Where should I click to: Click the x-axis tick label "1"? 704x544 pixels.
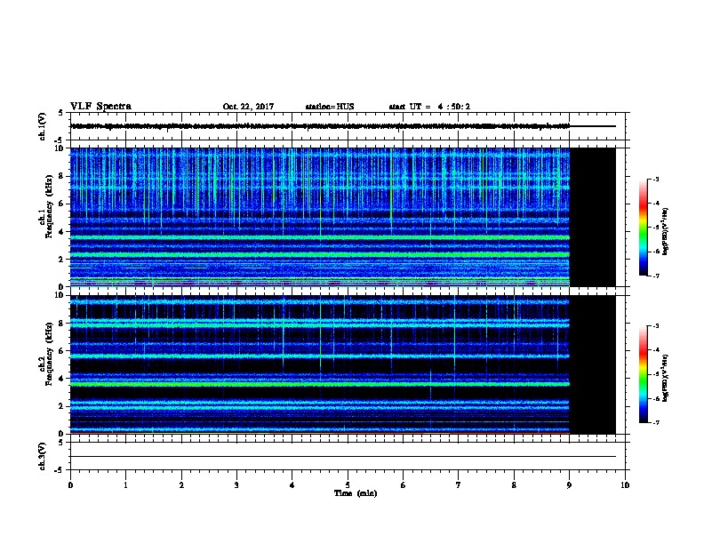pos(125,485)
